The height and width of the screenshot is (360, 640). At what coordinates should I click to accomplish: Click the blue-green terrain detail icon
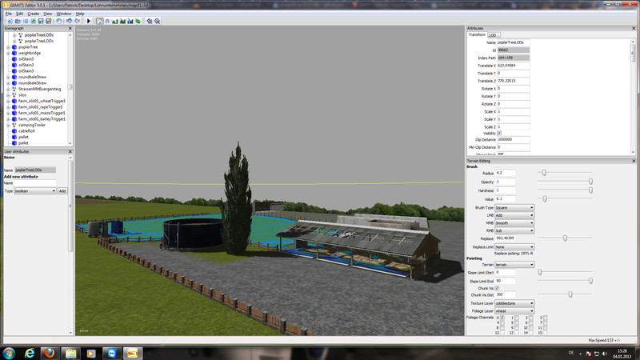[130, 21]
